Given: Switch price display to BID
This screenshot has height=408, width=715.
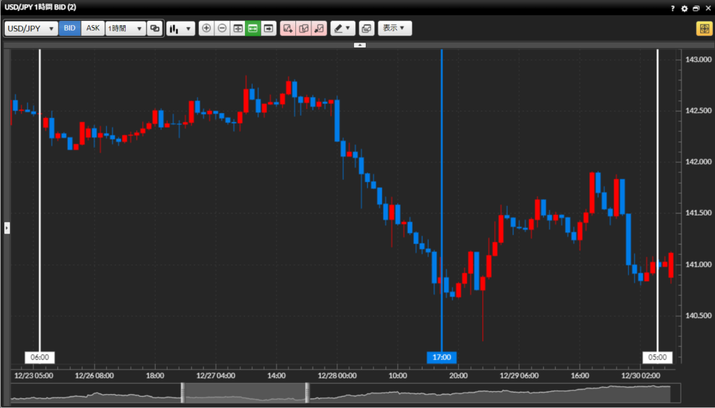Looking at the screenshot, I should pos(70,29).
